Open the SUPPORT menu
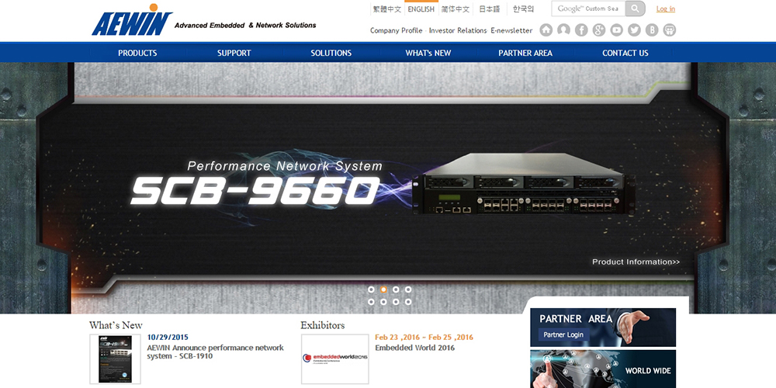Image resolution: width=776 pixels, height=388 pixels. coord(234,53)
